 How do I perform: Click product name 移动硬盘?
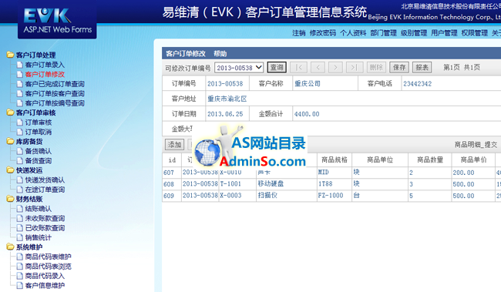(x=271, y=183)
